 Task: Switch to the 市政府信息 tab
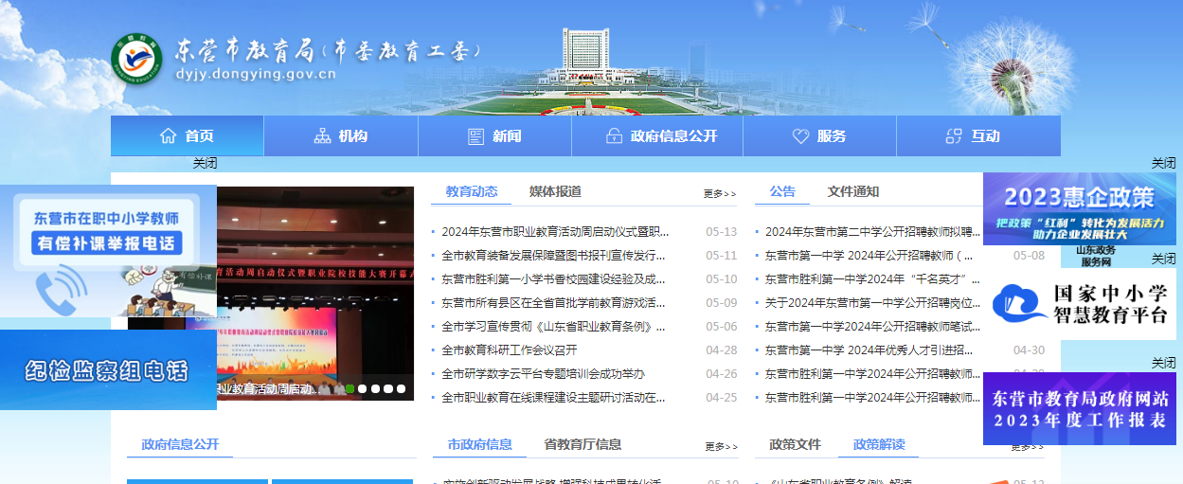pyautogui.click(x=480, y=444)
